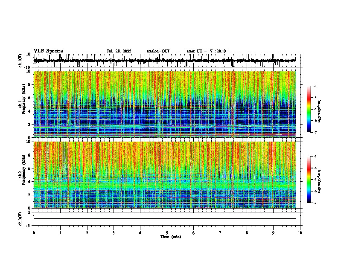Click the "4" kHz tick on ch.2 frequency axis

[29, 182]
